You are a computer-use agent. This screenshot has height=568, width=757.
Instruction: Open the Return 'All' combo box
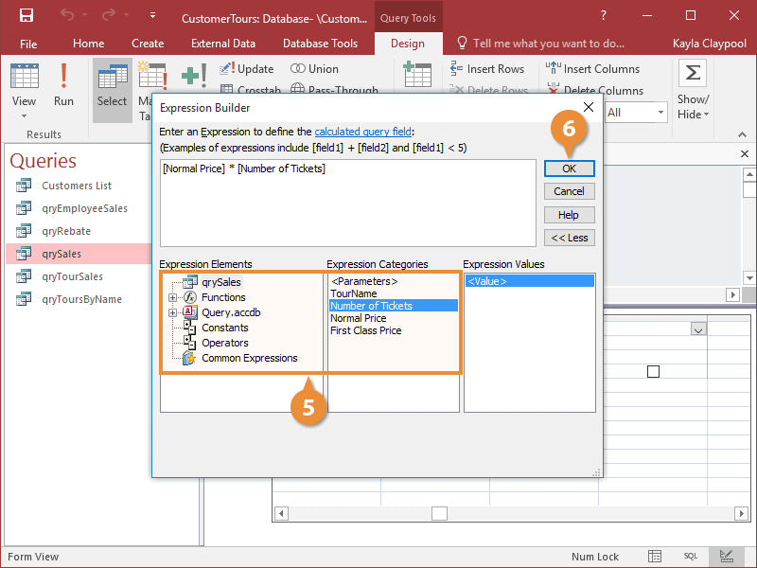click(636, 113)
